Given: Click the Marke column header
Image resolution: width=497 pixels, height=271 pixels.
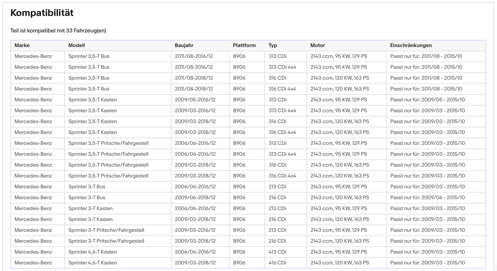Looking at the screenshot, I should (x=22, y=45).
